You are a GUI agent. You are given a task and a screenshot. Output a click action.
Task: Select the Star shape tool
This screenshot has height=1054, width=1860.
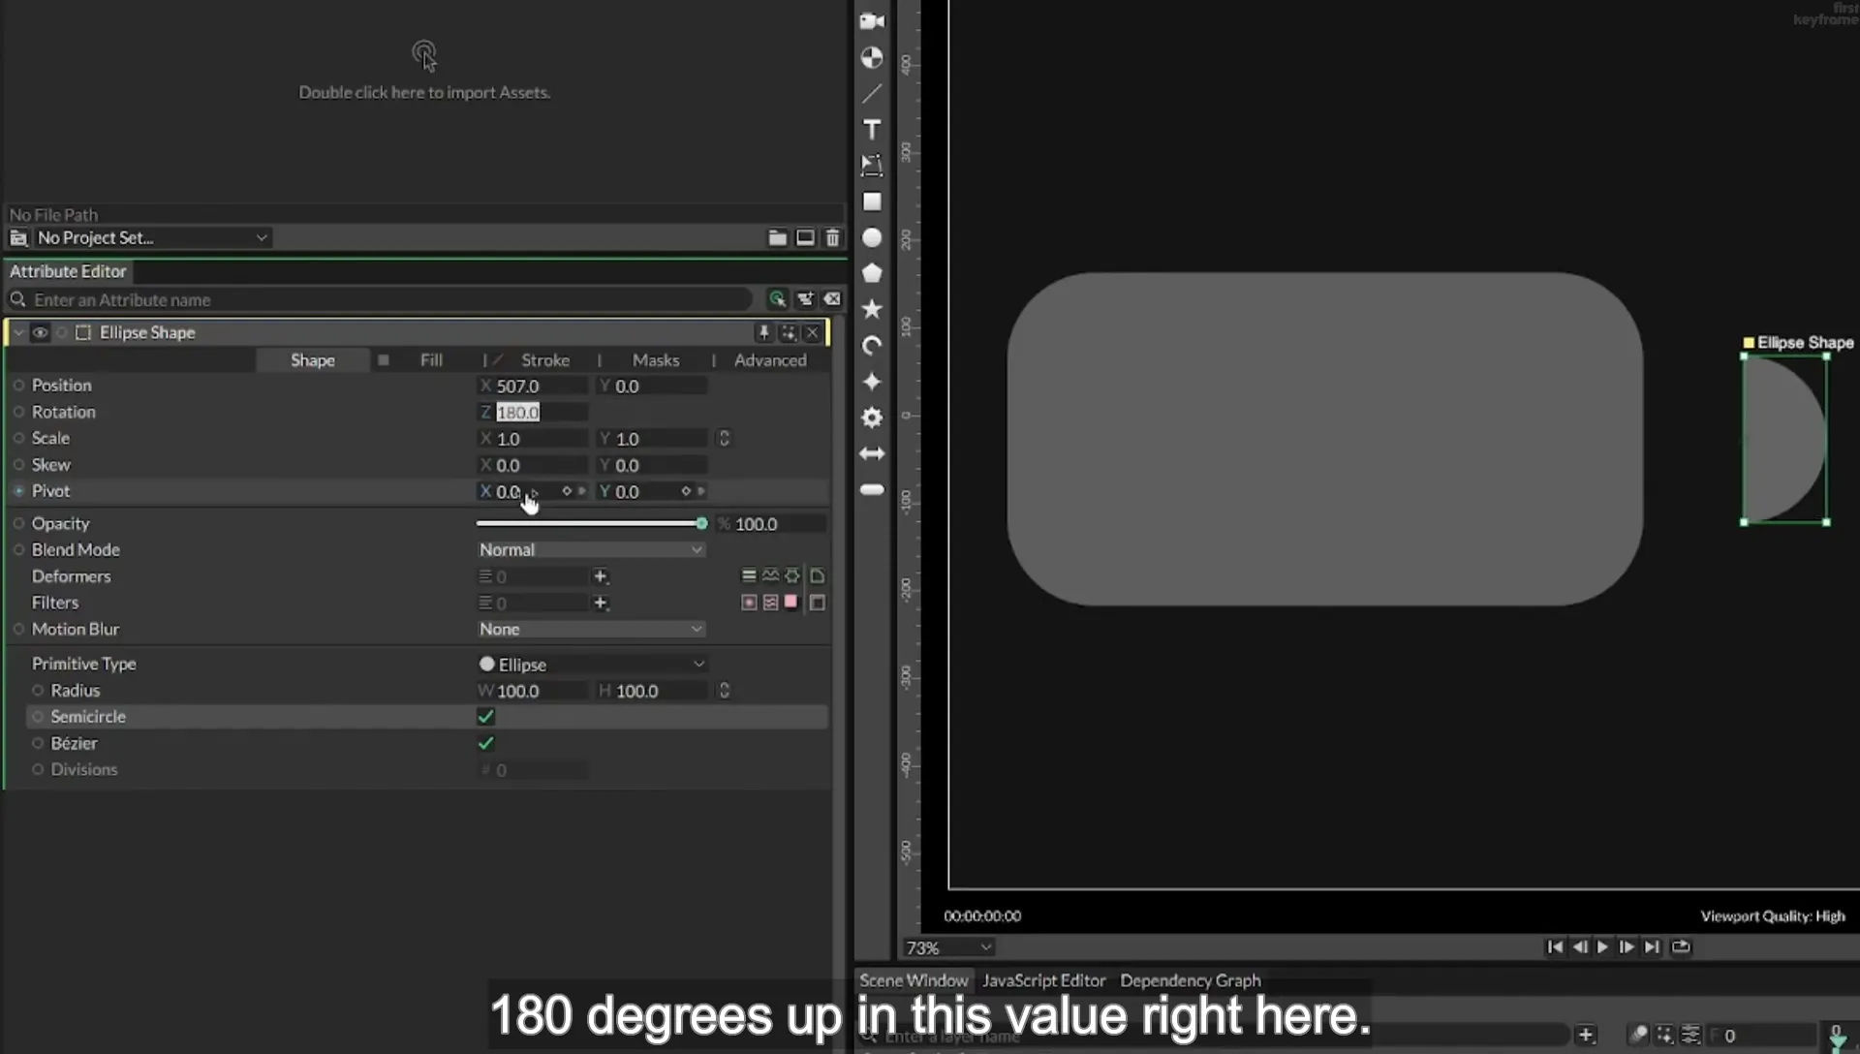point(872,309)
